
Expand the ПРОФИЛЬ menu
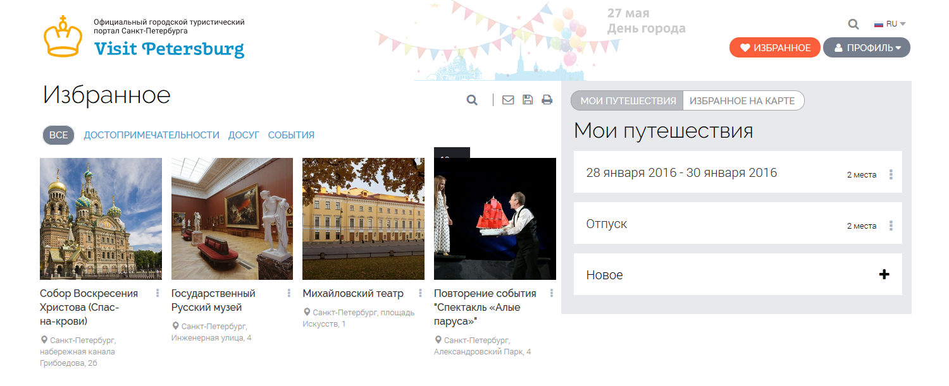point(866,47)
